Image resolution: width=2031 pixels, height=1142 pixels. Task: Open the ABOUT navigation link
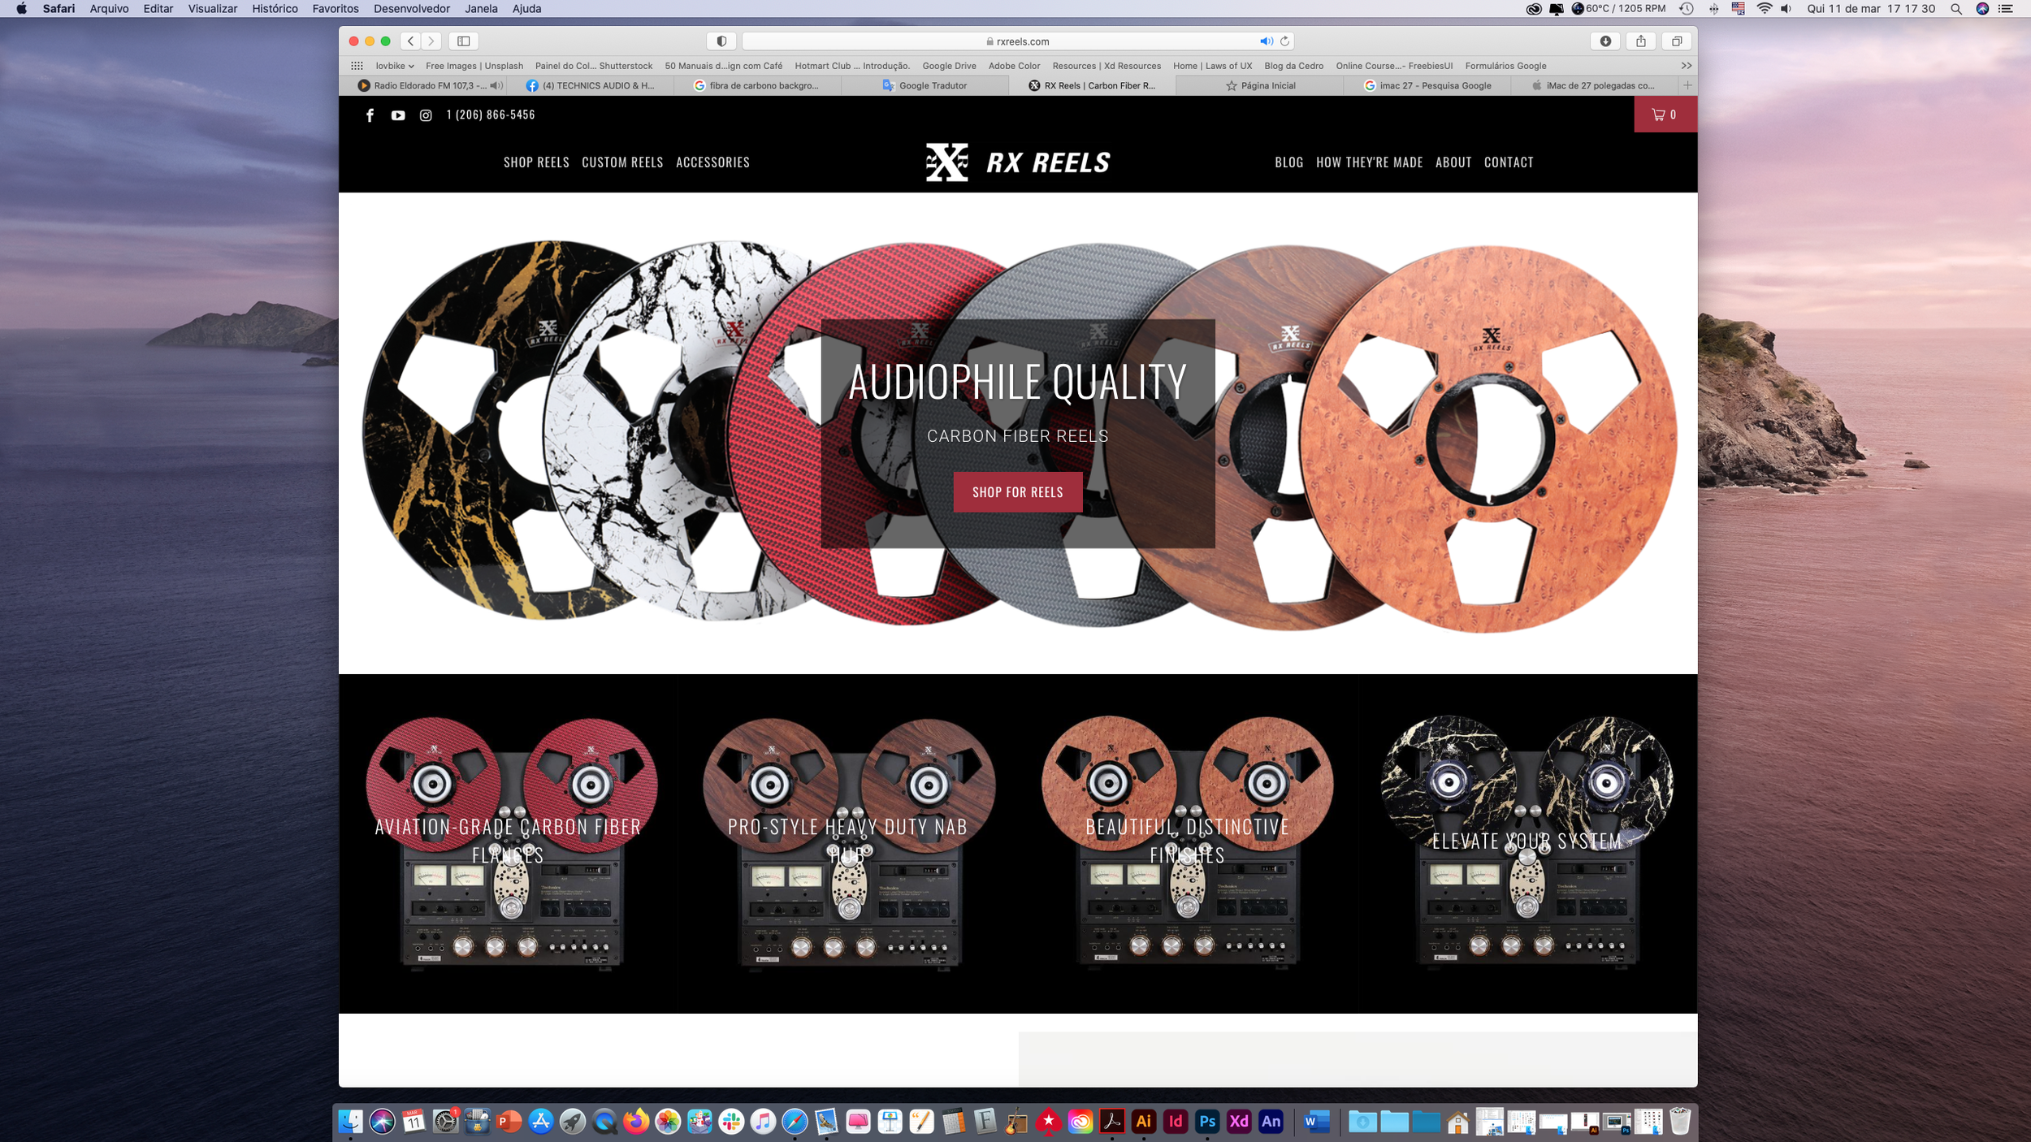(1453, 162)
